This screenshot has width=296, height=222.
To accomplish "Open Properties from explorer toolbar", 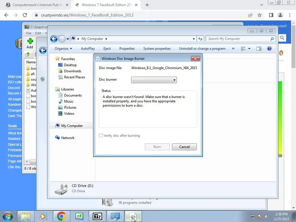I will click(x=127, y=49).
